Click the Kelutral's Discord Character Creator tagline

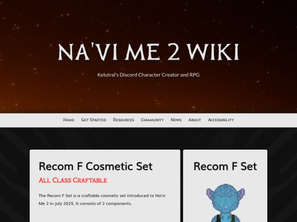(x=148, y=75)
